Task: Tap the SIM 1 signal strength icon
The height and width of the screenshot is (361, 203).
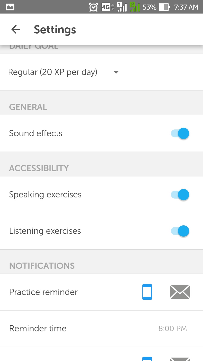Action: 122,7
